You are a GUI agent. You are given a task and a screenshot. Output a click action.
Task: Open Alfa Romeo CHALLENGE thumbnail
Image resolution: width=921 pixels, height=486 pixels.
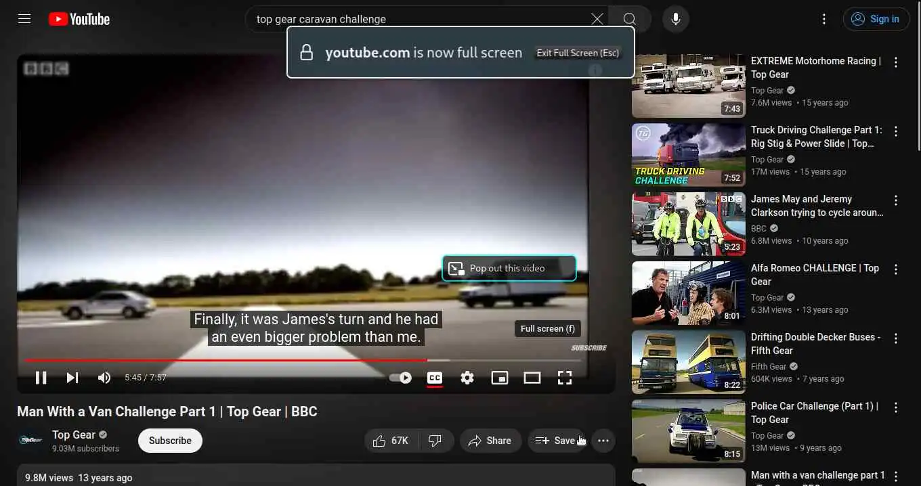689,293
